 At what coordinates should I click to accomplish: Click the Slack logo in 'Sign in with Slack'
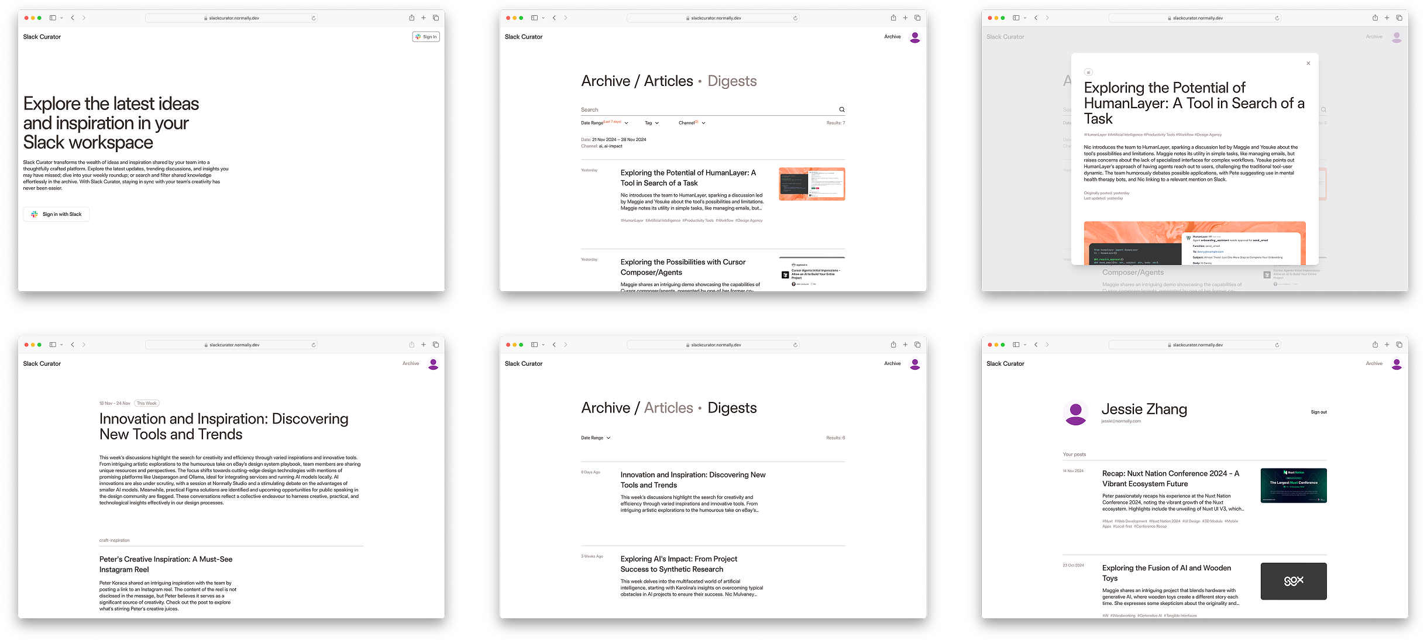pyautogui.click(x=35, y=214)
